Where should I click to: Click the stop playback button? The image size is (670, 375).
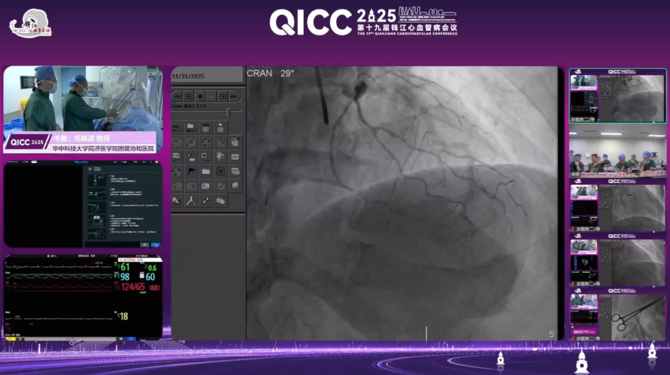pyautogui.click(x=200, y=96)
